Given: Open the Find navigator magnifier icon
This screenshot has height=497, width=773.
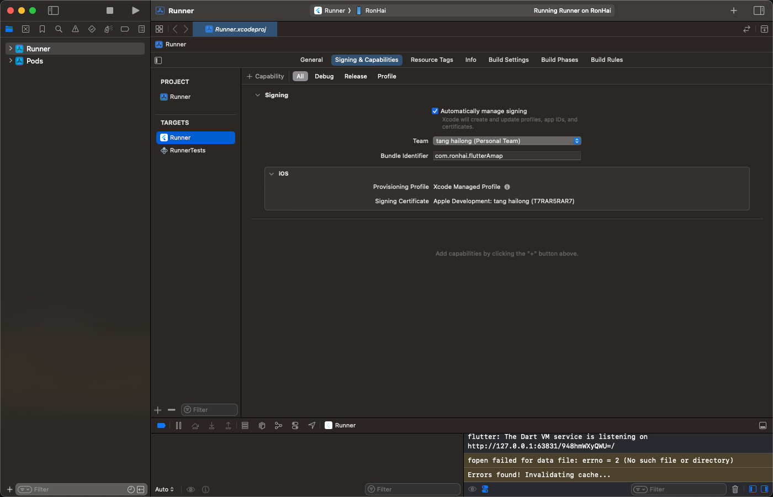Looking at the screenshot, I should [x=59, y=29].
